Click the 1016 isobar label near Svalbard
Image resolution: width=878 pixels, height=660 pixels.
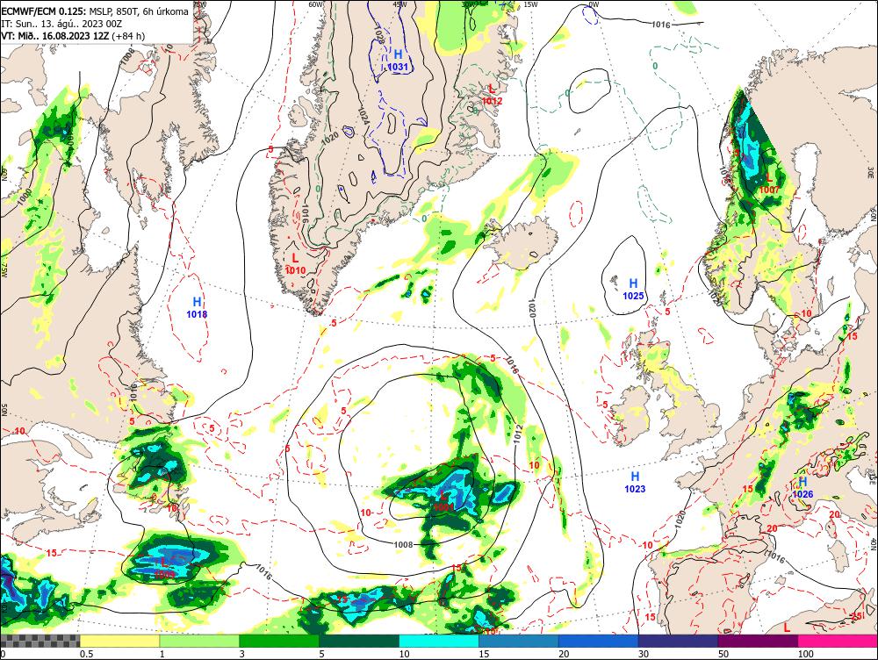(x=661, y=25)
